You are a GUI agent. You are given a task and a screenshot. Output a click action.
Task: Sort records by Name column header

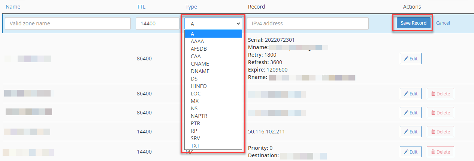point(13,7)
